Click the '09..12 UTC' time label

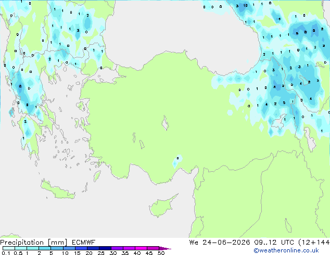(274, 243)
